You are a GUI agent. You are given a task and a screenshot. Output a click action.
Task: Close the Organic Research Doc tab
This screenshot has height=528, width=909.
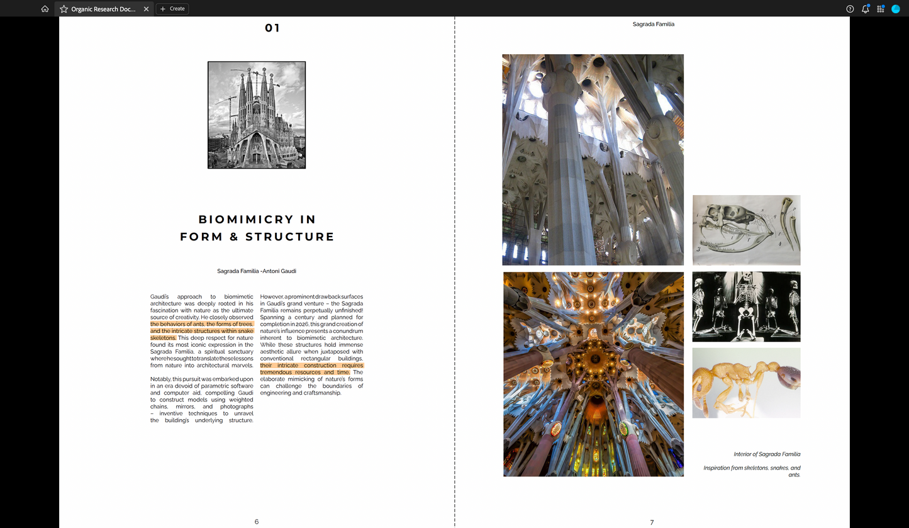click(146, 9)
